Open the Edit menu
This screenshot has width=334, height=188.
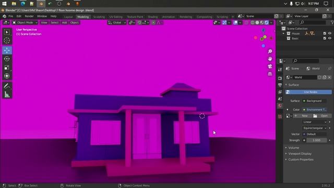19,16
